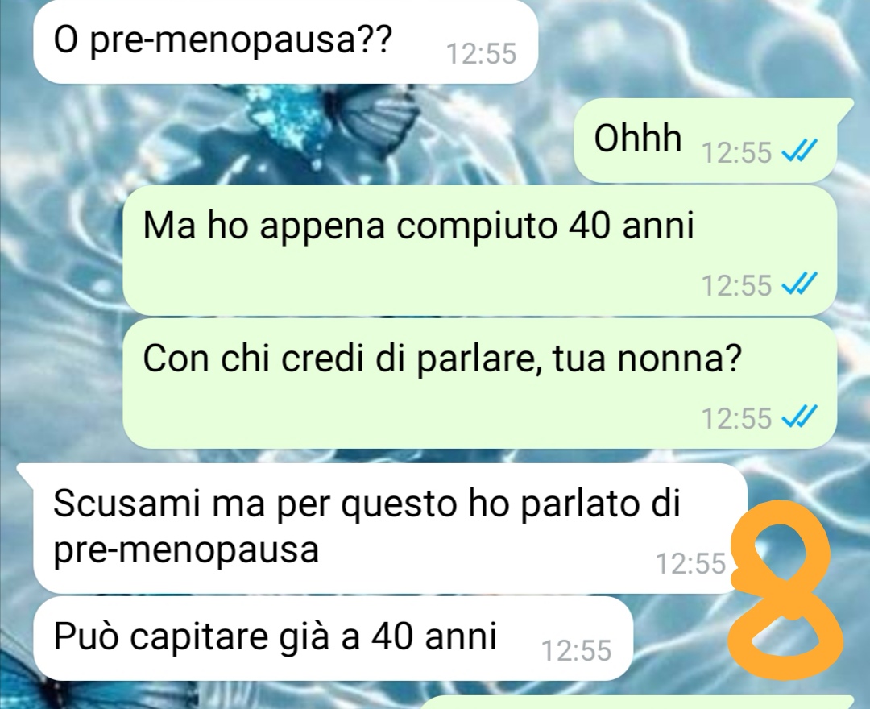Tap the 12:55 timestamp beside 'Ohhh'
870x709 pixels.
(x=736, y=152)
